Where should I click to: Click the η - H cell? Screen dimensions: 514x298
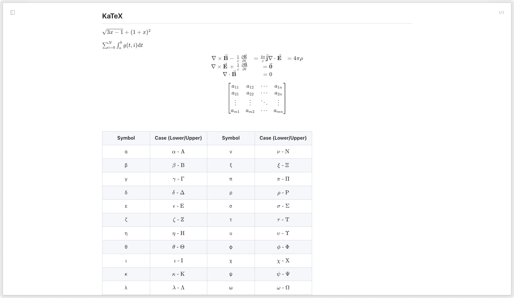point(178,234)
